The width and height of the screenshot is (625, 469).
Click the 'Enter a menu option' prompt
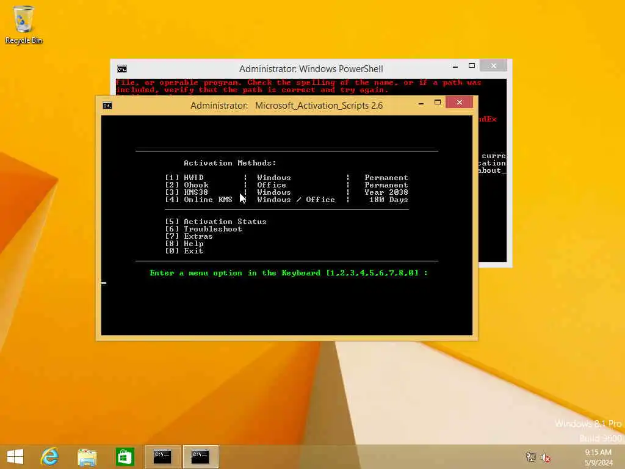click(x=289, y=273)
